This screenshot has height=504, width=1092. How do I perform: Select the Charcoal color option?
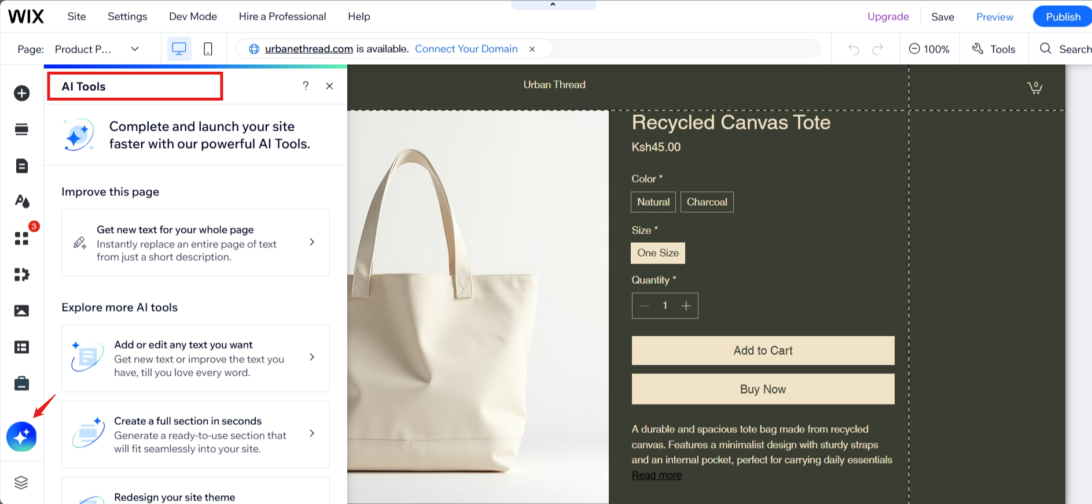(707, 202)
